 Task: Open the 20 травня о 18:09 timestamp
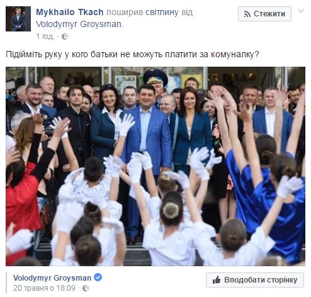click(44, 288)
